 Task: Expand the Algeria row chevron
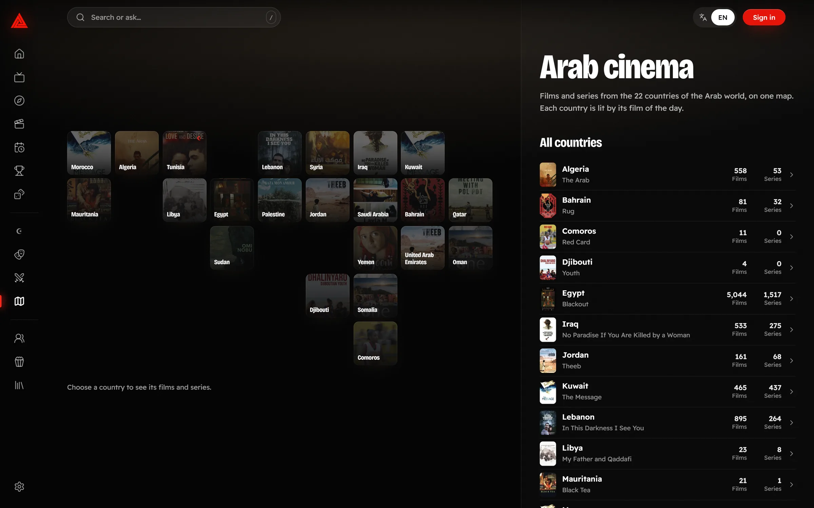point(791,175)
